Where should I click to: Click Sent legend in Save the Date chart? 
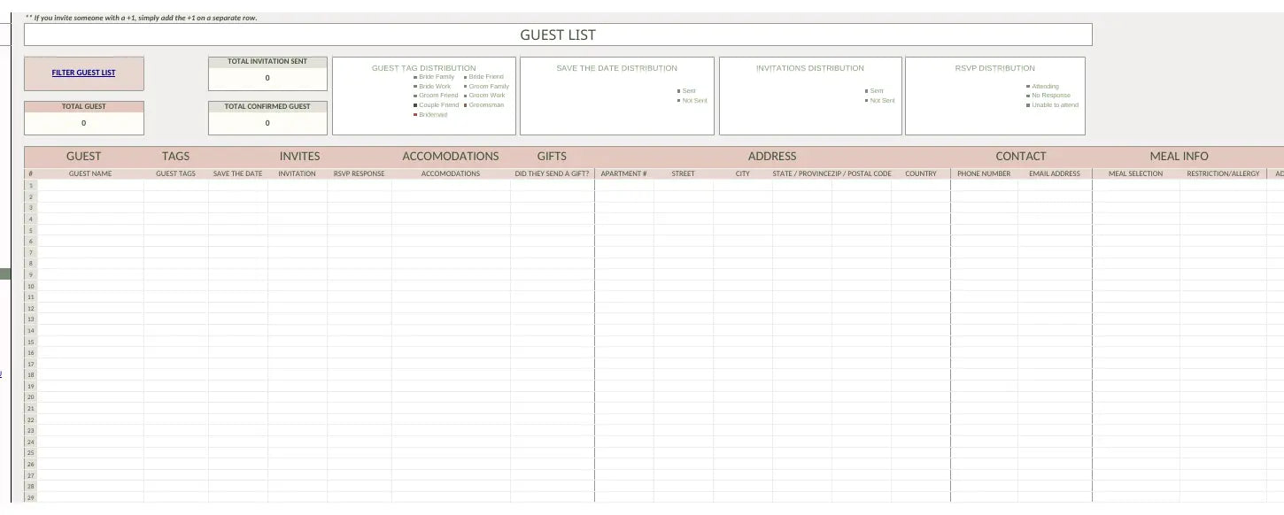[687, 91]
